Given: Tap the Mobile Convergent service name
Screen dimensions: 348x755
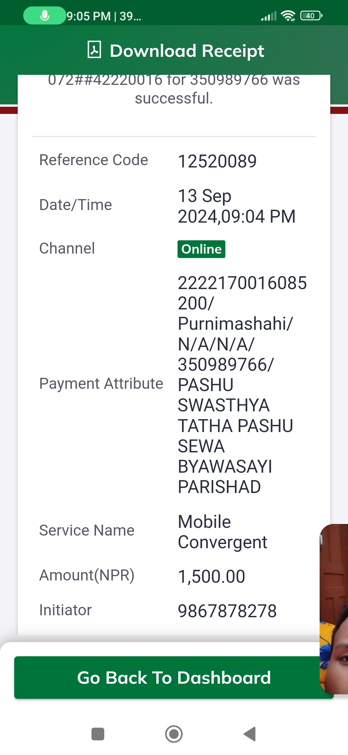Looking at the screenshot, I should [223, 532].
